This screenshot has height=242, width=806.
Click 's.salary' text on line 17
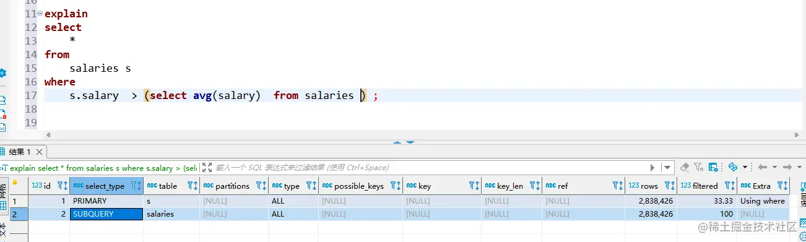pos(94,95)
